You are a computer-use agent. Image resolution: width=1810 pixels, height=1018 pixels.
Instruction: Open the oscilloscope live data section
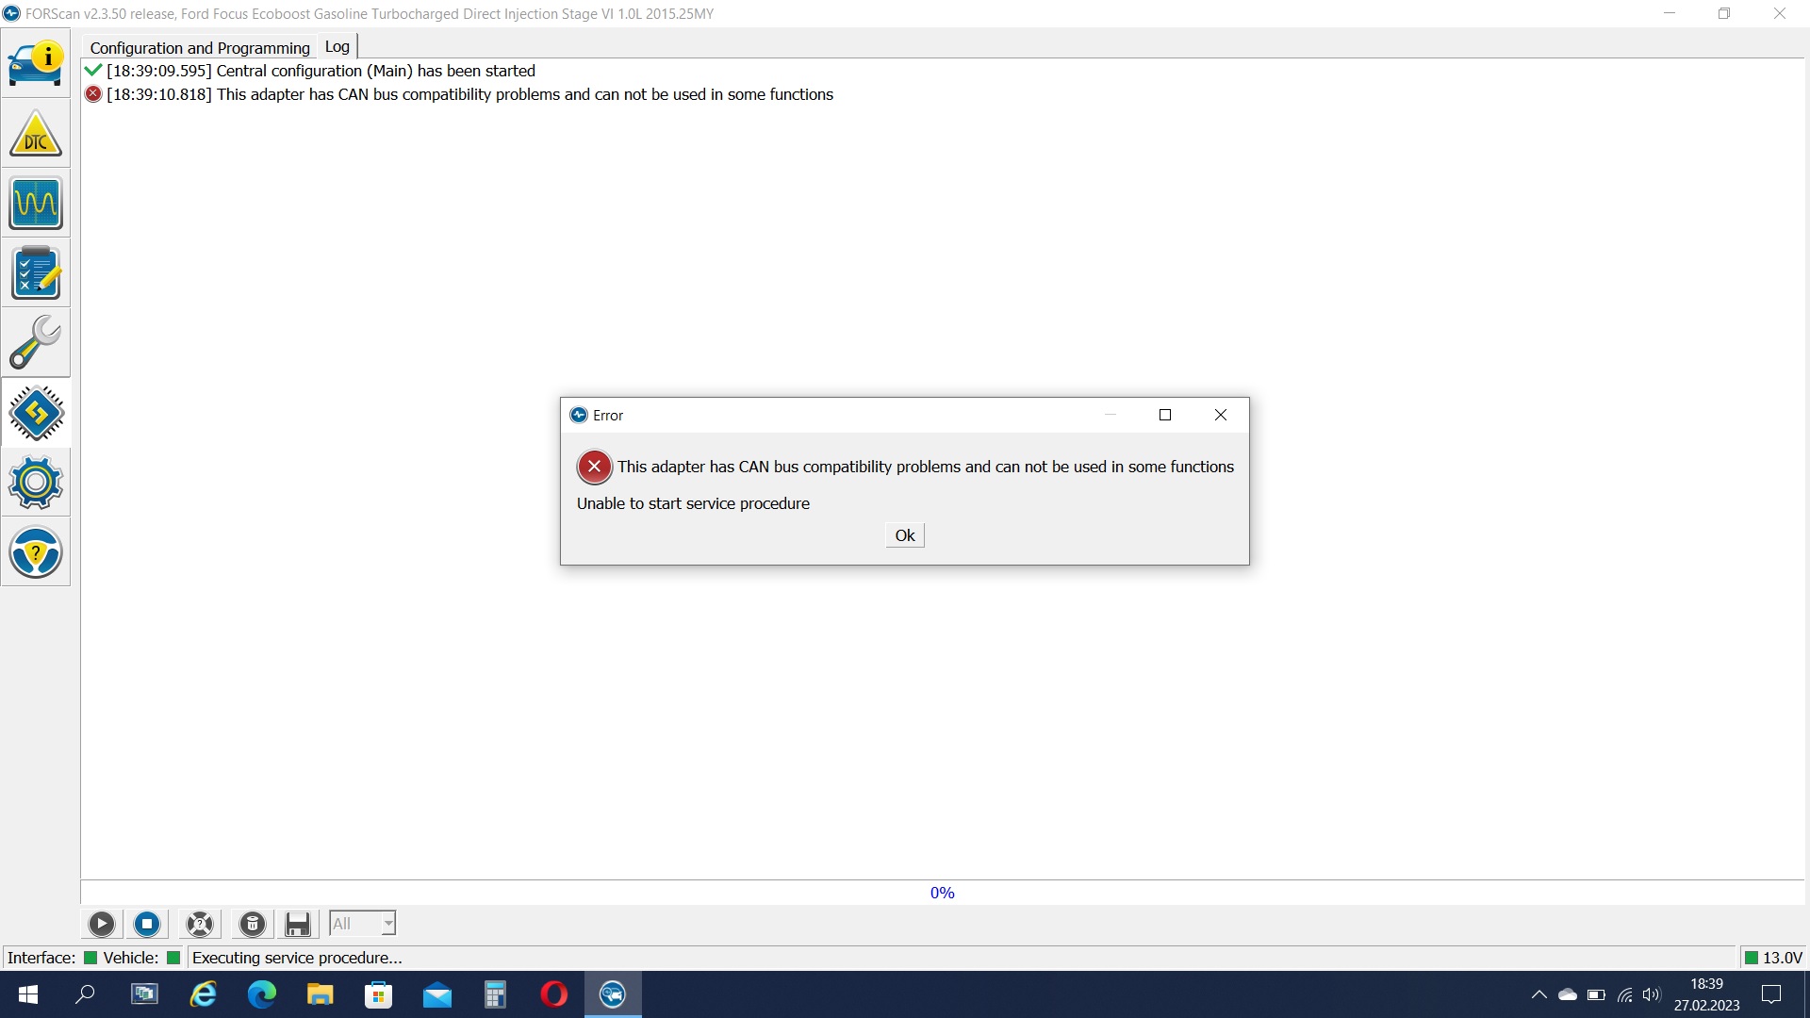pos(36,204)
